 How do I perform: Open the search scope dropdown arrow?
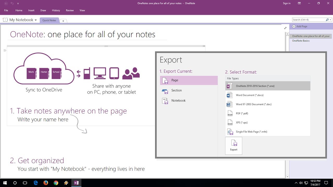tap(331, 20)
